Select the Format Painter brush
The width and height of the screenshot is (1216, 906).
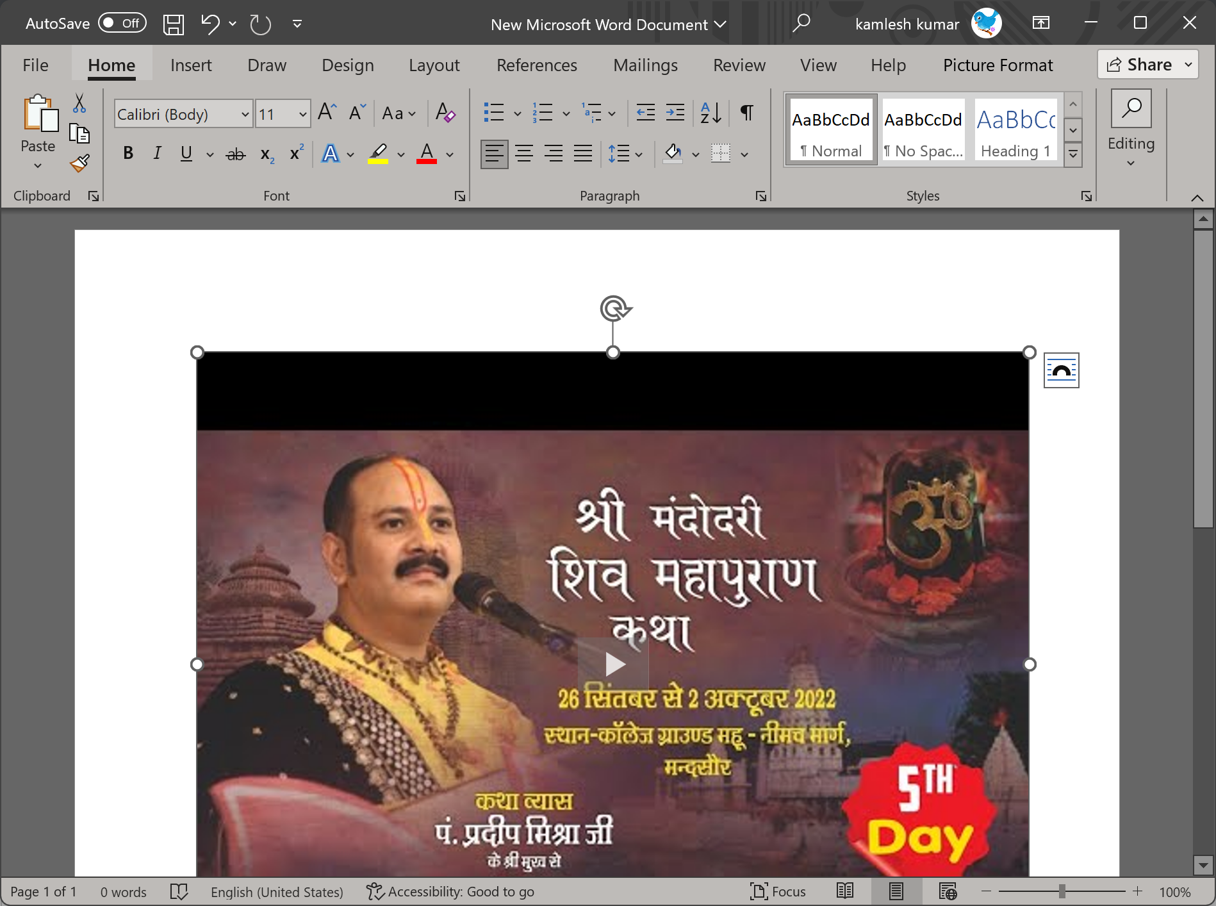point(79,163)
